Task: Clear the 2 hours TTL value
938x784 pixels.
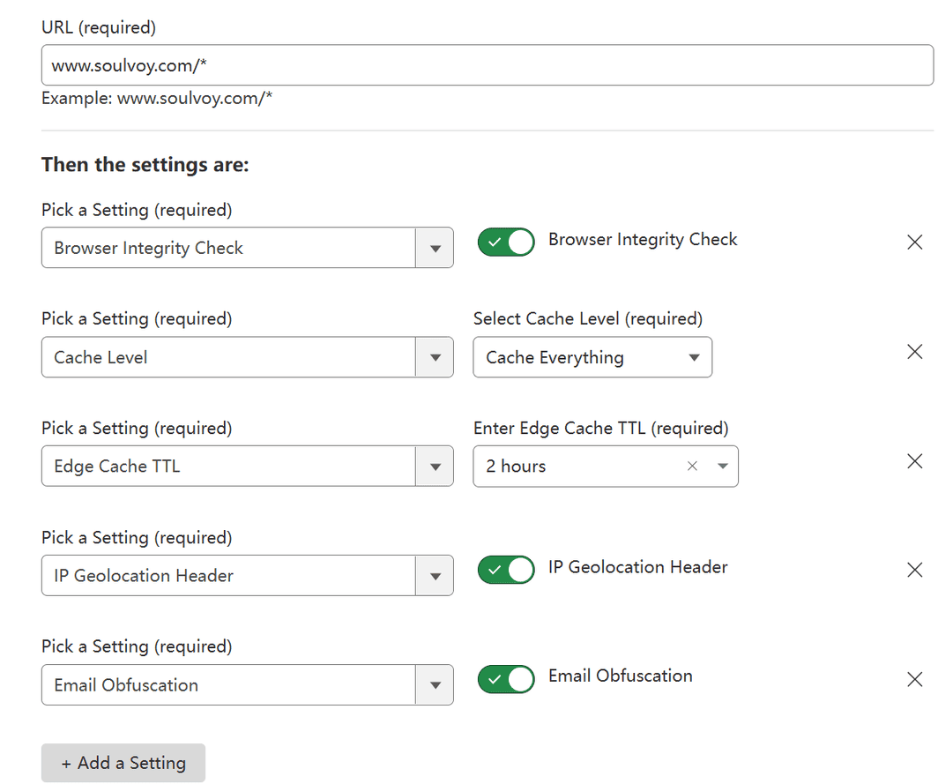Action: [x=692, y=466]
